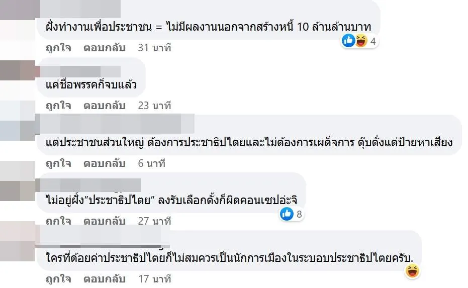Open the 27 นาที timestamp link
The height and width of the screenshot is (288, 468).
[x=154, y=221]
